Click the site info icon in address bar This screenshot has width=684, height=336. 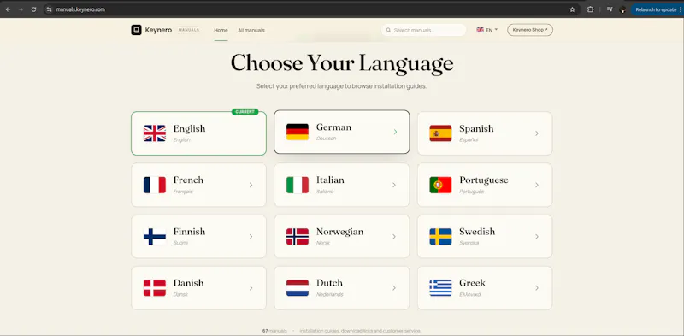click(49, 9)
